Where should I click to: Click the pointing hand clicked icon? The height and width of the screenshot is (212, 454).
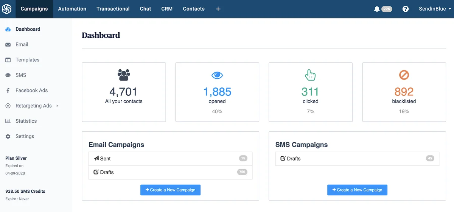pos(310,75)
